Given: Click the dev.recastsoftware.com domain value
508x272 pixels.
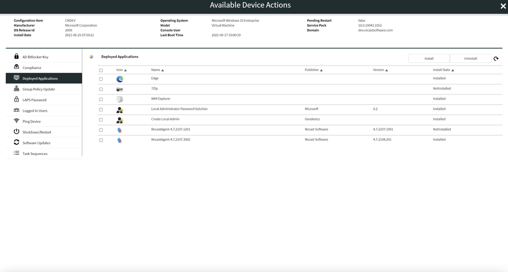Looking at the screenshot, I should pyautogui.click(x=375, y=30).
